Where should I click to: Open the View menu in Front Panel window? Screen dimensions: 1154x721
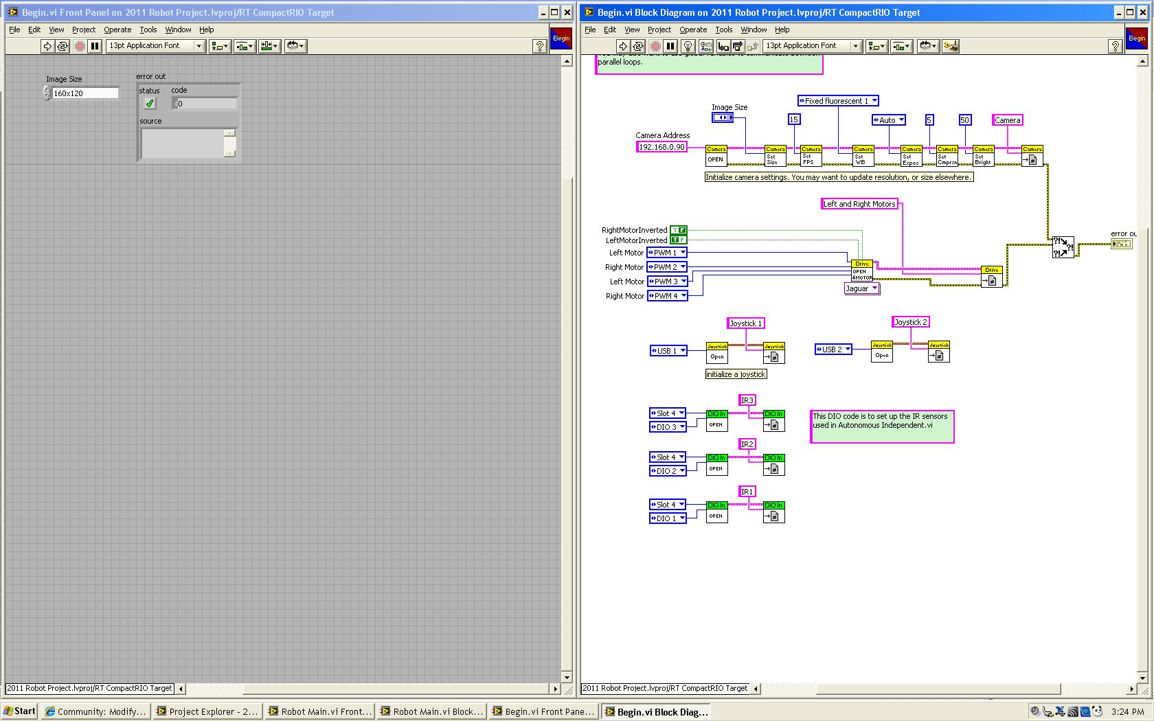pyautogui.click(x=56, y=30)
